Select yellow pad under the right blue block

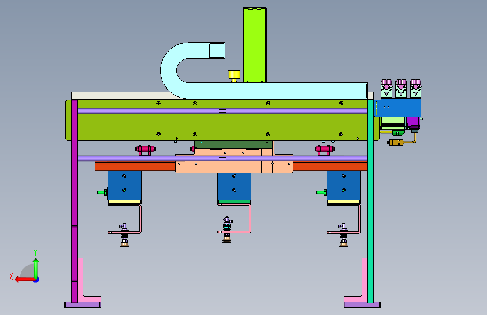344,202
